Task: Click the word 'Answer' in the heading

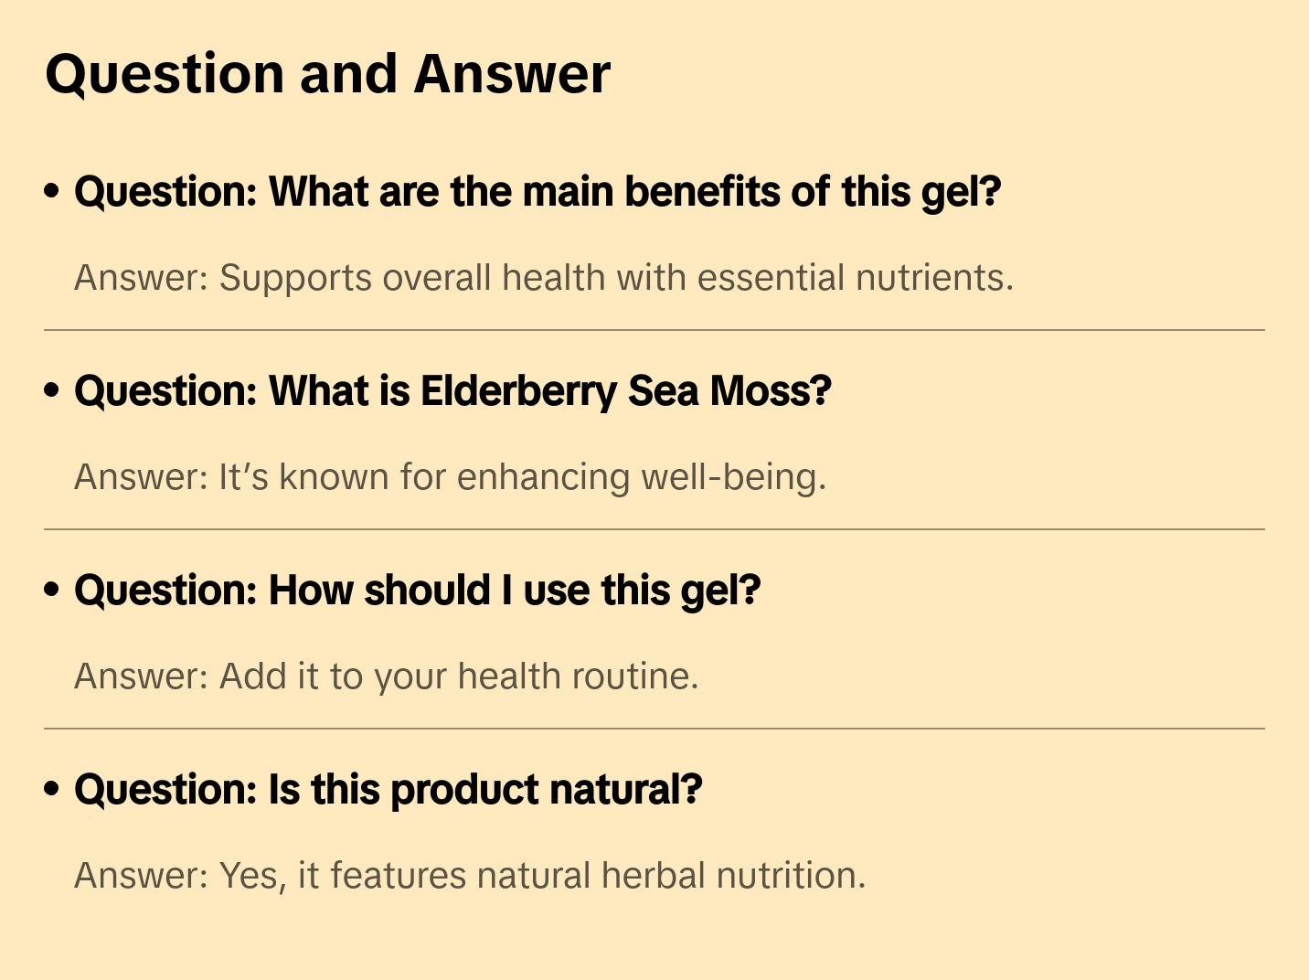Action: [x=512, y=74]
